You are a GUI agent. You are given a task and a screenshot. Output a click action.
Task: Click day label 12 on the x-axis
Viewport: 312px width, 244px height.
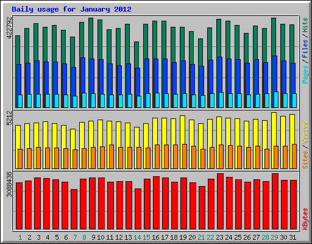pos(119,237)
